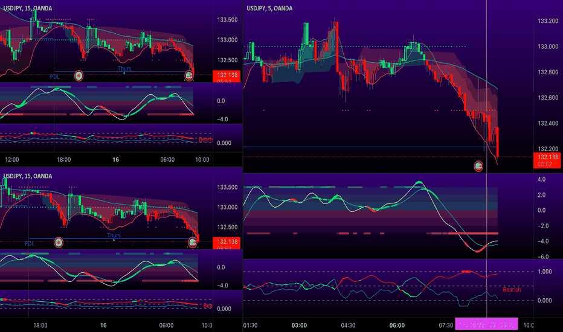The width and height of the screenshot is (563, 332).
Task: Click 132.500 on the bottom-left chart price axis
Action: (227, 227)
